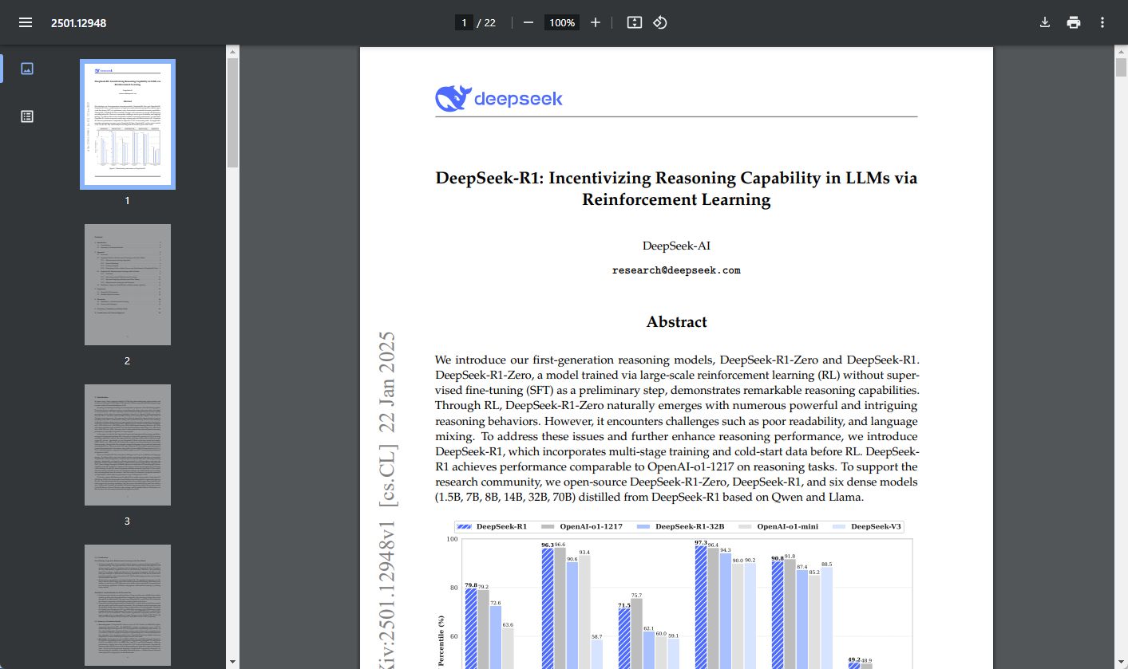Rotate the page counterclockwise

(x=659, y=22)
